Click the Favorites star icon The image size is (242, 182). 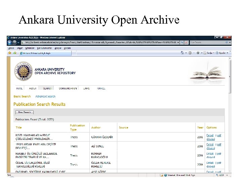click(10, 53)
